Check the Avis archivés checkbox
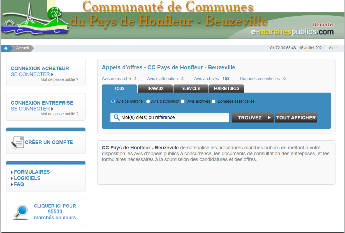The width and height of the screenshot is (345, 233). 183,102
